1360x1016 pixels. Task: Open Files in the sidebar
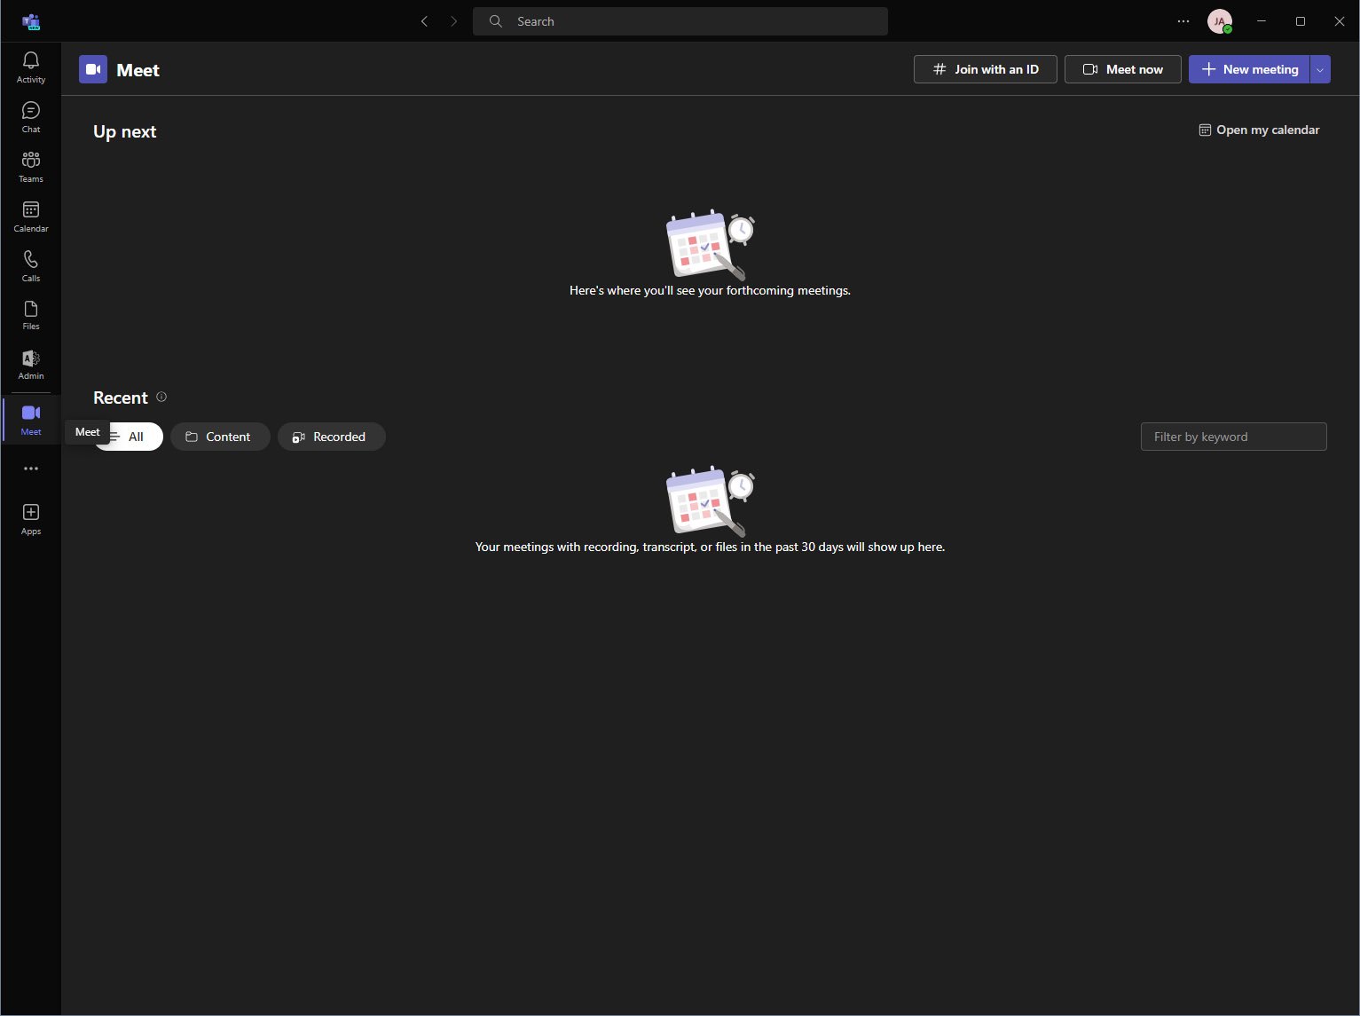pyautogui.click(x=31, y=315)
